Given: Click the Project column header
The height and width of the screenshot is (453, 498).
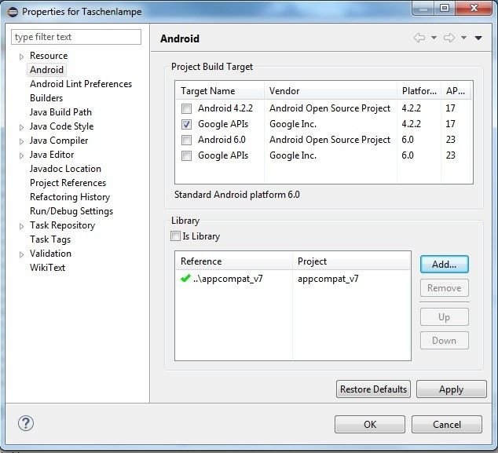Looking at the screenshot, I should coord(351,261).
